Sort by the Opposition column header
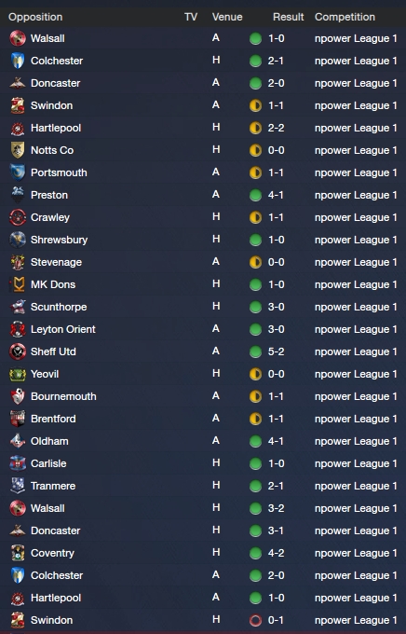406x634 pixels. coord(35,17)
